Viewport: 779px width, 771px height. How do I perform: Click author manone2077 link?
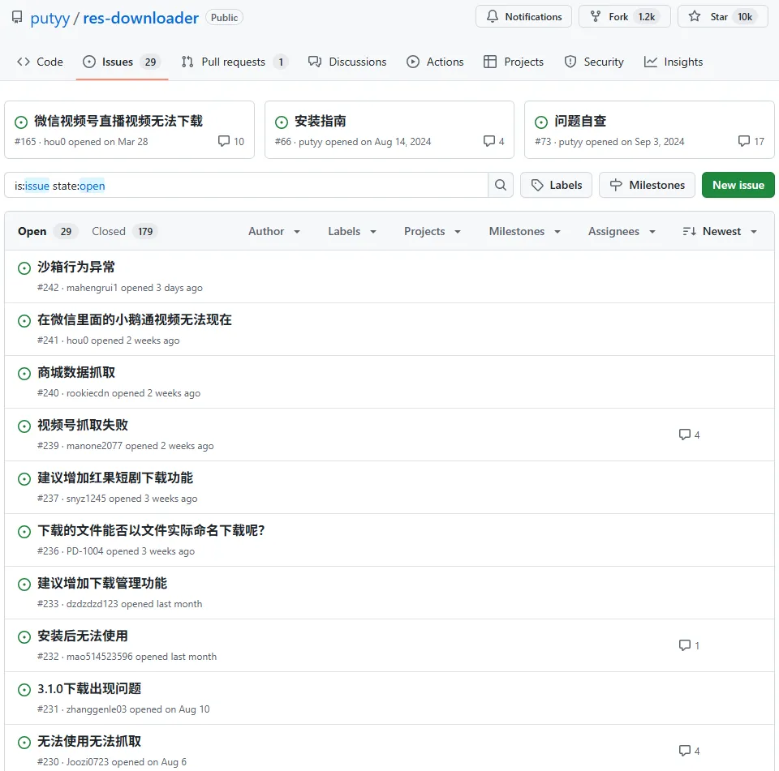[94, 446]
